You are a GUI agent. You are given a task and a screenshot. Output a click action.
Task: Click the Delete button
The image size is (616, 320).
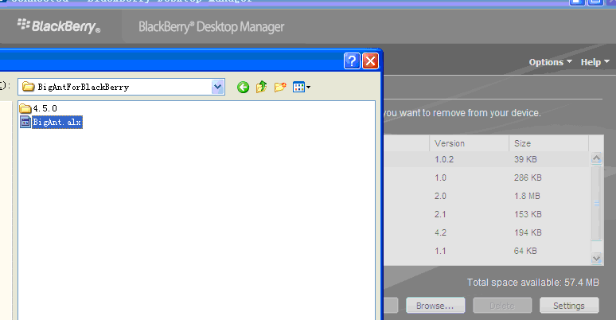[502, 306]
